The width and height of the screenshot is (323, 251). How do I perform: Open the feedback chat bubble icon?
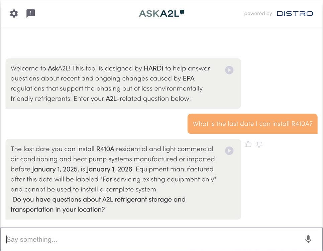coord(31,13)
